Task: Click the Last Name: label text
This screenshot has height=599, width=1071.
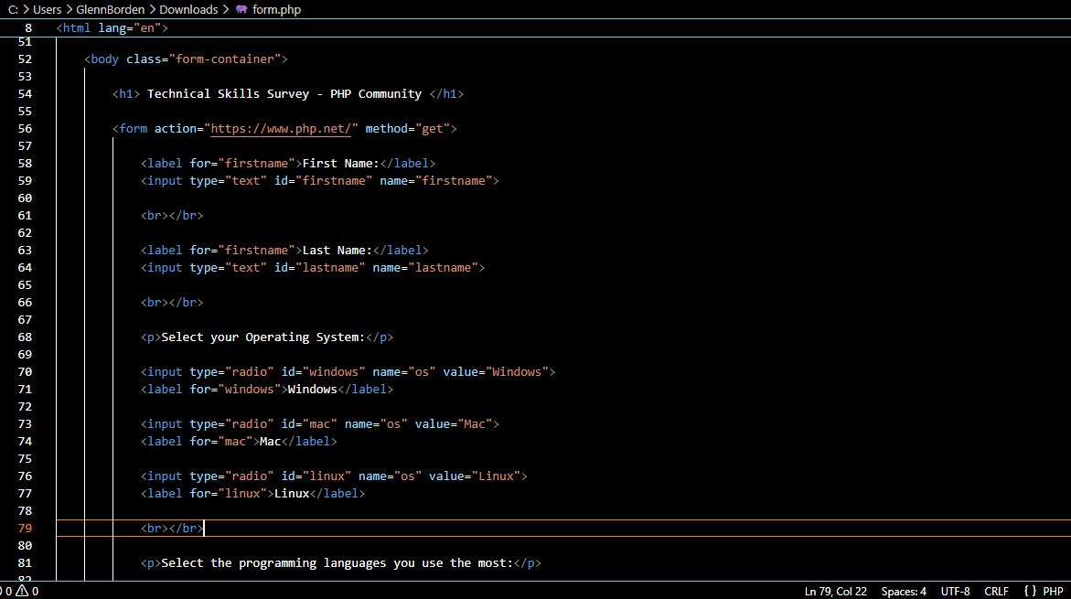Action: click(337, 250)
